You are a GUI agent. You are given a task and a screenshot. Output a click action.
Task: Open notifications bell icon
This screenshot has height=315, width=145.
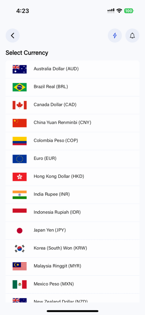click(x=132, y=36)
